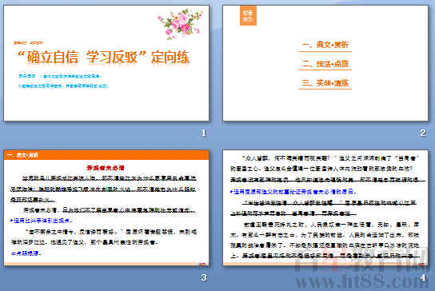Screen dimensions: 435x291
Task: Click the orange header bar on slide 3
Action: [x=106, y=155]
